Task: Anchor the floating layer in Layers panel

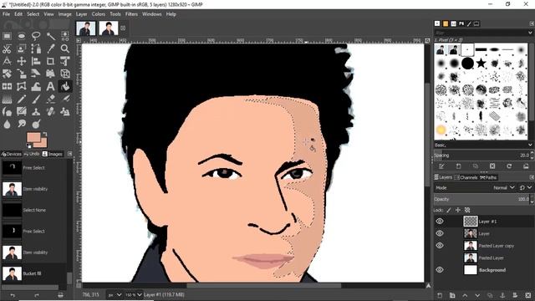Action: pos(502,295)
